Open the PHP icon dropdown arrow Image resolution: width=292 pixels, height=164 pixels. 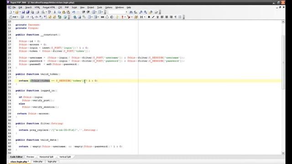tap(17, 17)
